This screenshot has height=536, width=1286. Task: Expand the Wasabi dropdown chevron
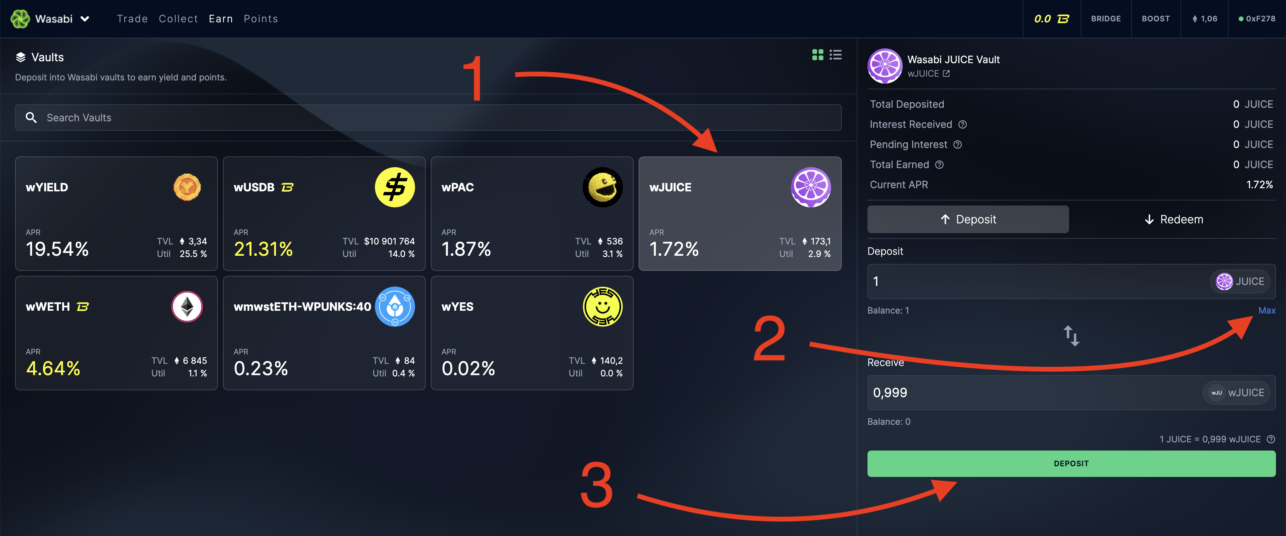point(85,19)
